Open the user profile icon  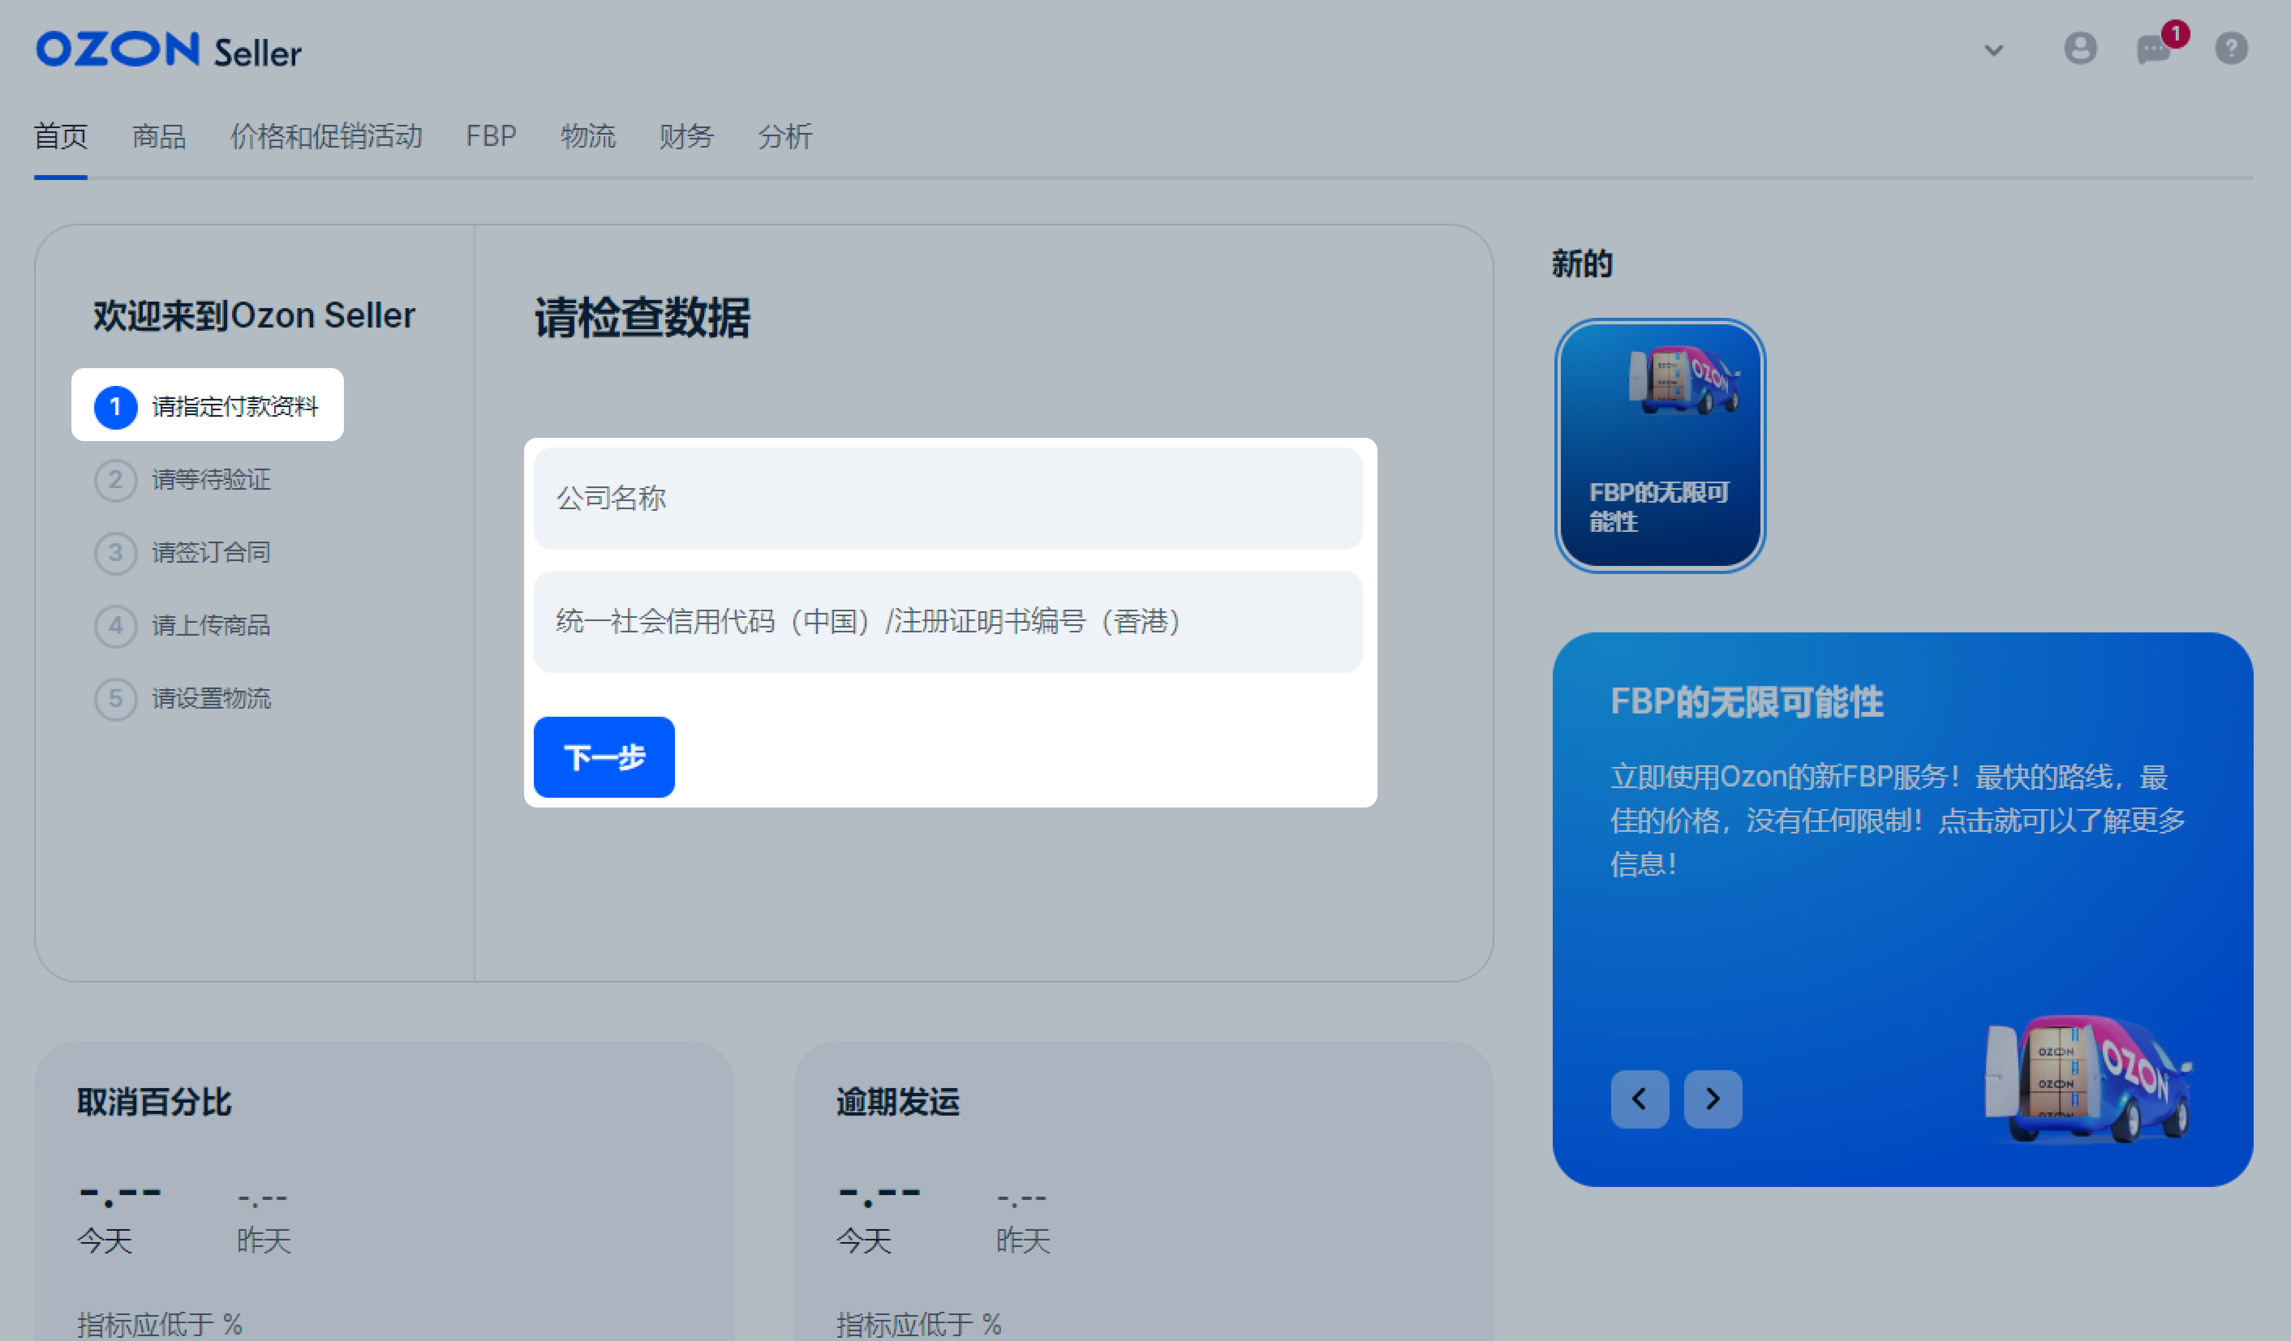[2081, 50]
